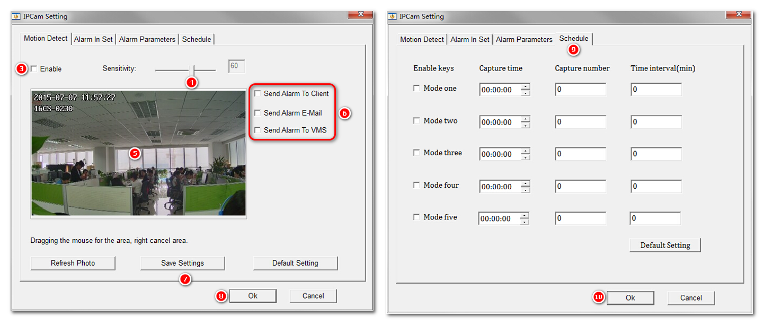Increase Mode one capture time with up arrow
This screenshot has width=764, height=325.
tap(525, 87)
